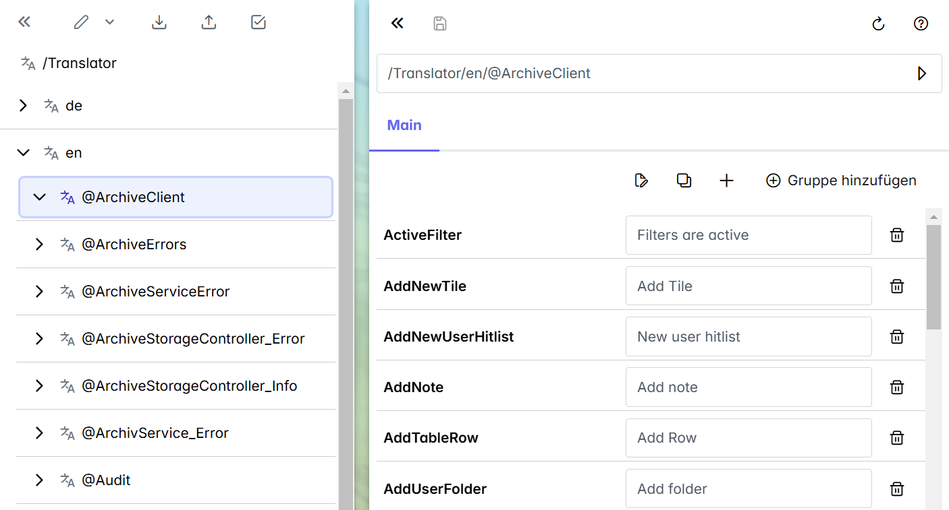Open the help question mark icon

[x=921, y=24]
